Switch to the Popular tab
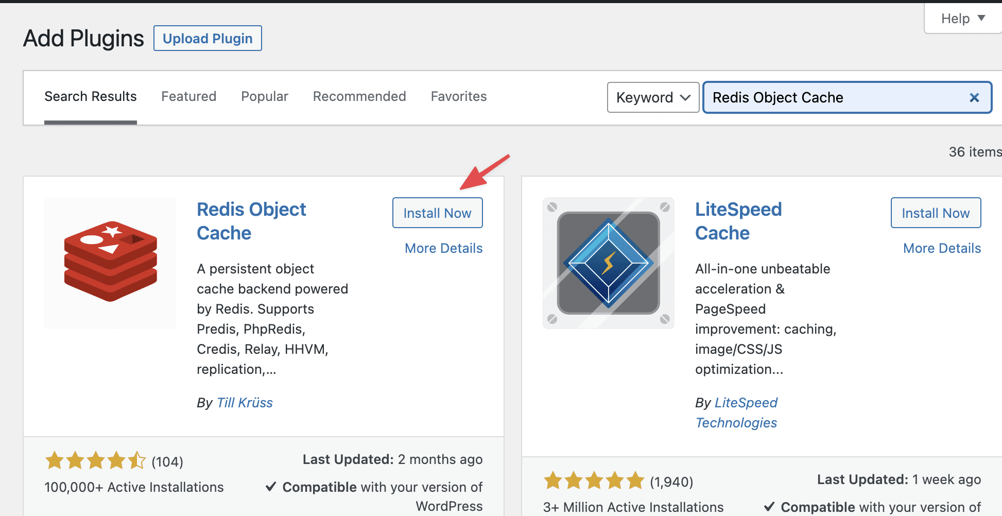Viewport: 1002px width, 516px height. coord(264,96)
